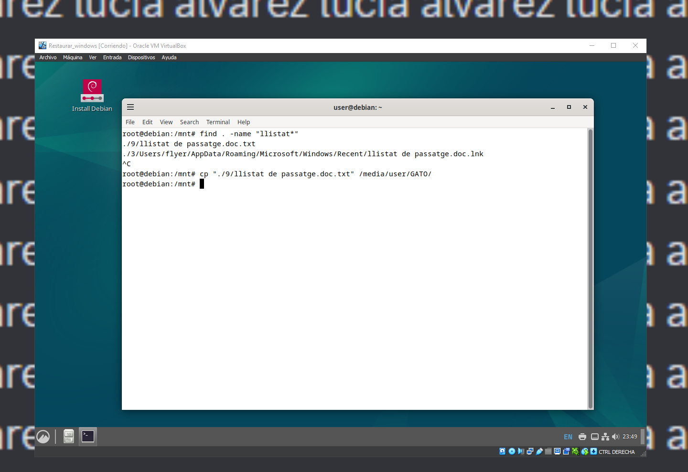This screenshot has height=472, width=688.
Task: Click the speaker volume icon in the tray
Action: point(615,436)
